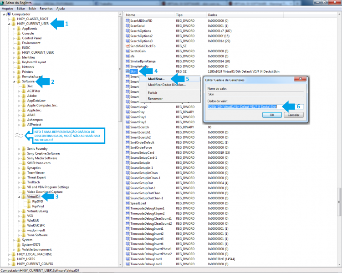
Task: Click the icon beside SmartScratch value
Action: (x=128, y=127)
